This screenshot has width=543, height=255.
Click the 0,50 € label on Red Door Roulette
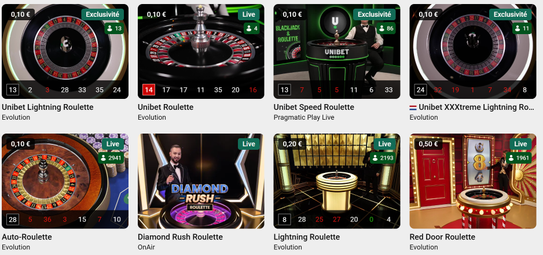click(x=428, y=144)
